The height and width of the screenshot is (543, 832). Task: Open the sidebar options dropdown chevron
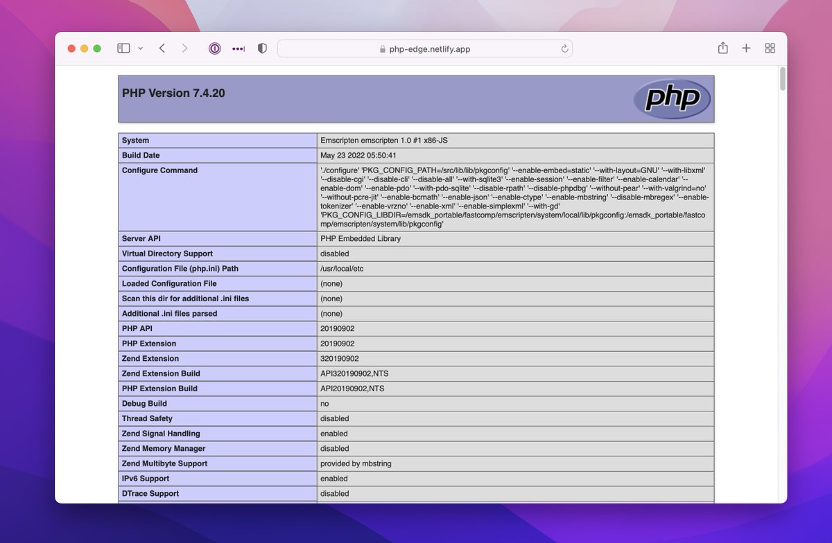141,48
